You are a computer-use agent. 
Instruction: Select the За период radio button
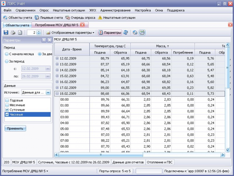point(7,61)
